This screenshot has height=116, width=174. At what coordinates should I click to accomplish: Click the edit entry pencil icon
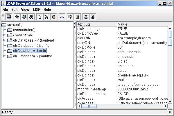(70, 17)
